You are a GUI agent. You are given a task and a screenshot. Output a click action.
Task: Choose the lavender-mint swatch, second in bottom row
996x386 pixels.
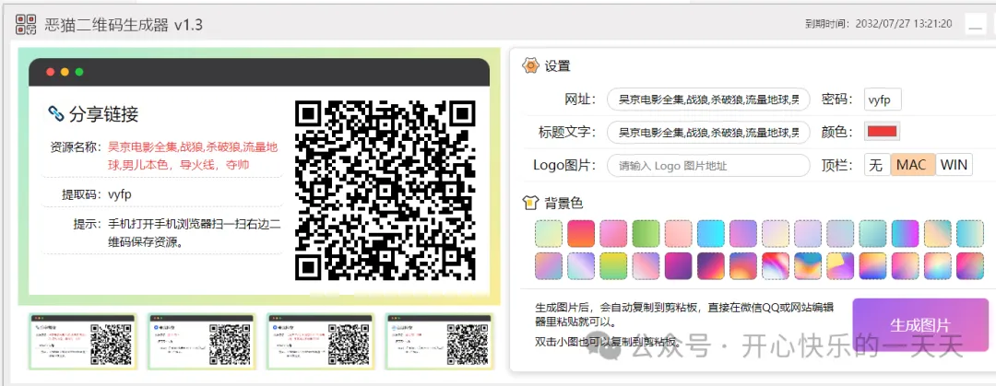pyautogui.click(x=581, y=266)
